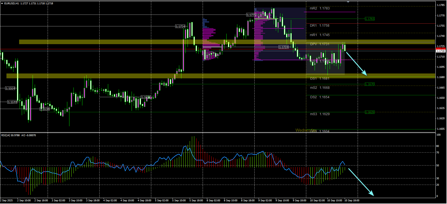Select the lower yellow support zone rectangle
Viewport: 447px width, 204px height.
[x=221, y=76]
